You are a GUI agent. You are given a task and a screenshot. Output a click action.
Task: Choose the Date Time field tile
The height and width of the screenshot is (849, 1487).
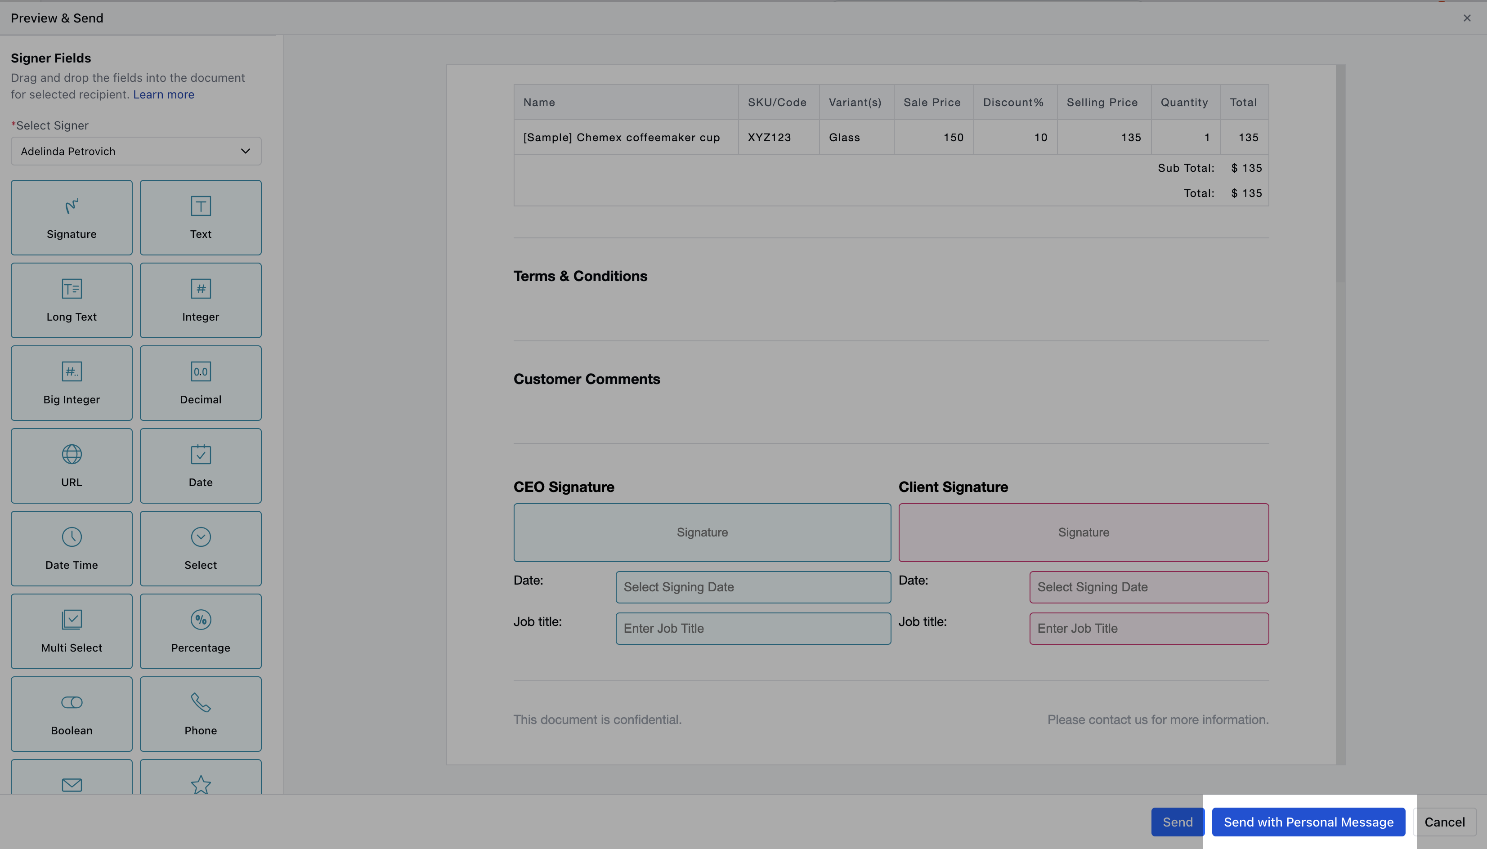coord(71,549)
